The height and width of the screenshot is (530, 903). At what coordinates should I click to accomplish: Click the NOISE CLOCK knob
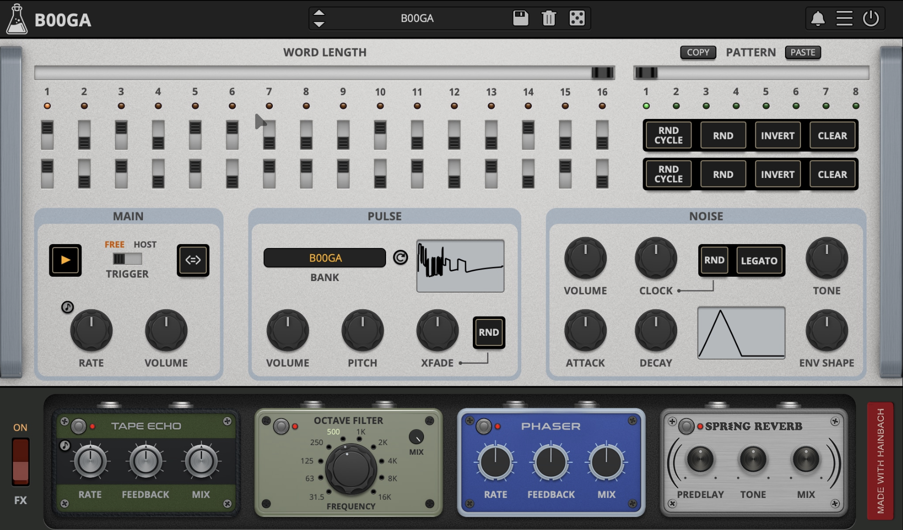click(656, 258)
